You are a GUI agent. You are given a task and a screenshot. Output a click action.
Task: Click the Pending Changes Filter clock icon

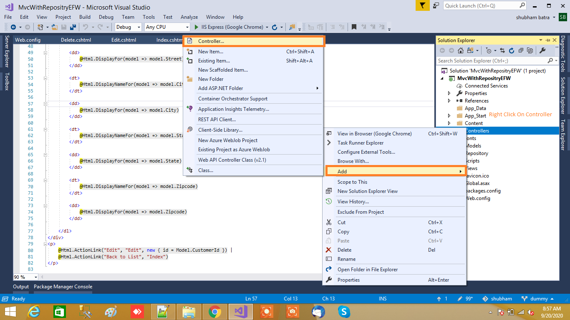point(489,50)
